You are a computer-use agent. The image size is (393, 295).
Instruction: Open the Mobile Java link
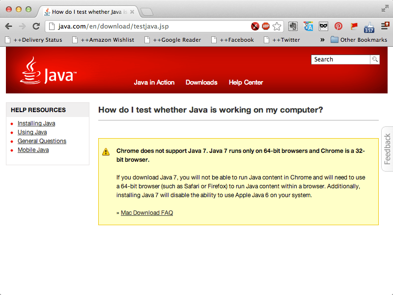33,150
